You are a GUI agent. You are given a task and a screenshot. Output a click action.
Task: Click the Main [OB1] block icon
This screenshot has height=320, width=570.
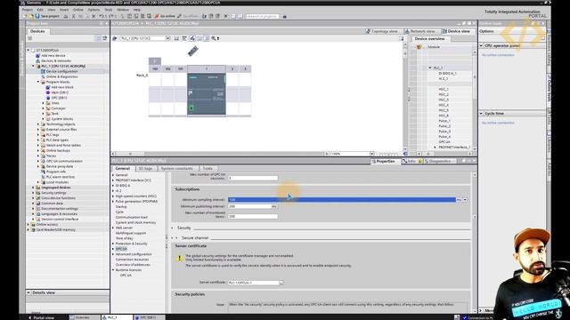pyautogui.click(x=48, y=92)
